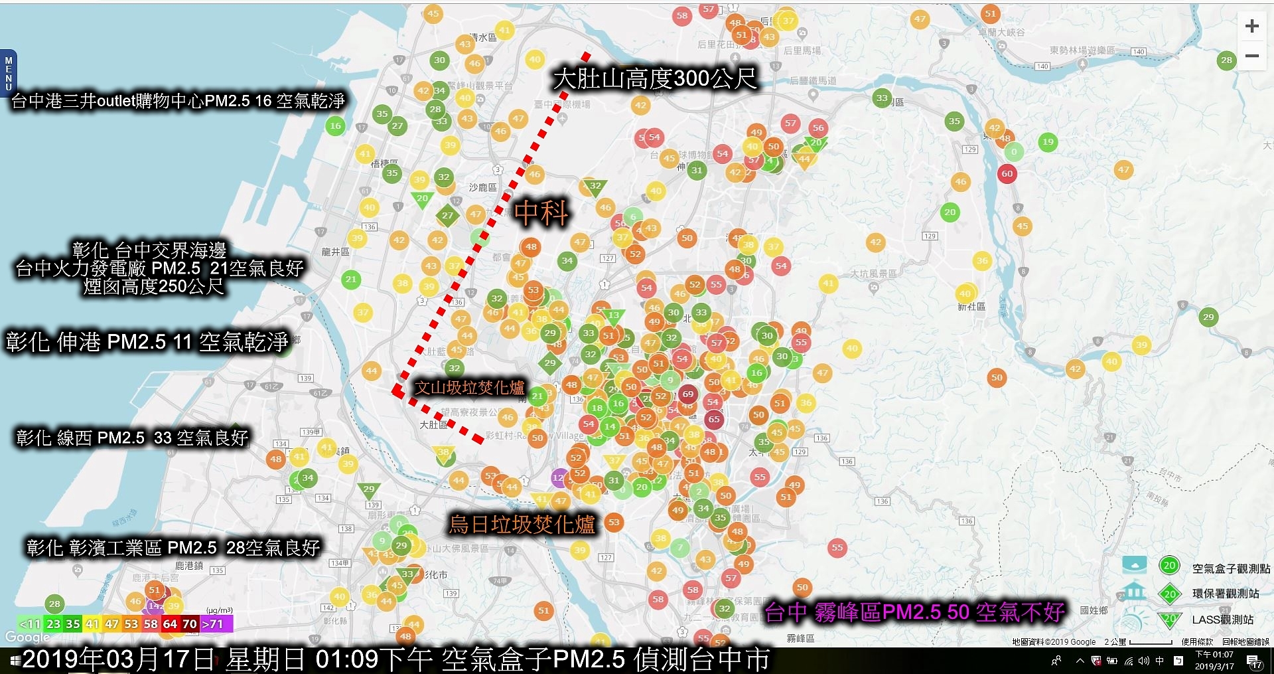Open the People icon in taskbar

(1056, 661)
